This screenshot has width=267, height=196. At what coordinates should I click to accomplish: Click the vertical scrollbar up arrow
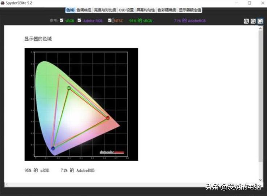click(x=260, y=29)
